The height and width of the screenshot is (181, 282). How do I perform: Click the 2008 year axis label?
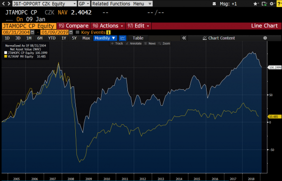(x=70, y=179)
